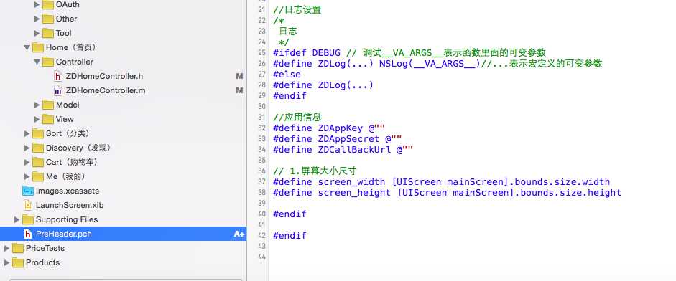
Task: Click the Controller folder icon
Action: [48, 62]
